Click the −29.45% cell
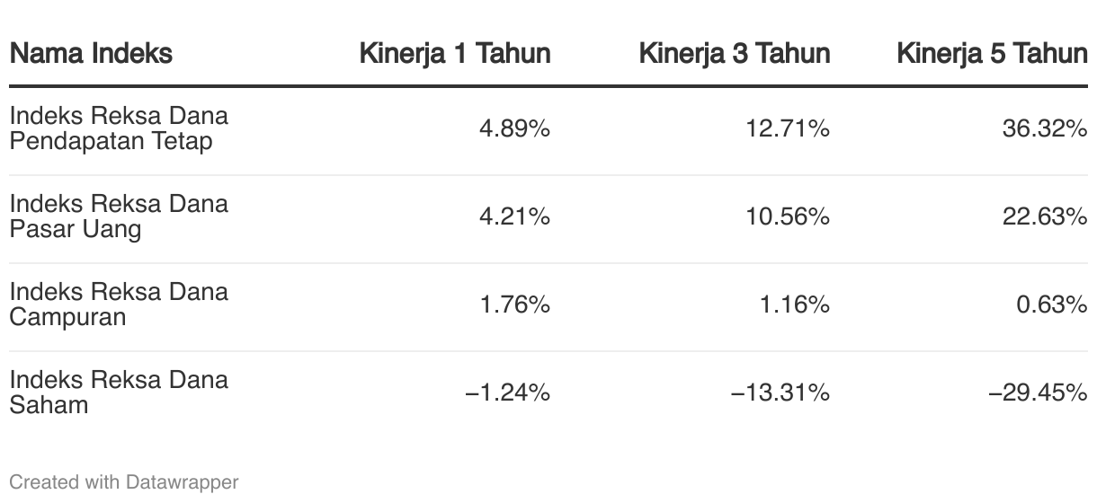 pyautogui.click(x=1038, y=393)
